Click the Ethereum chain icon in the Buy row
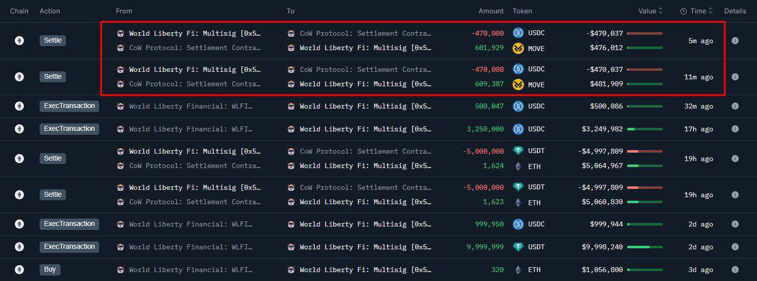The image size is (757, 281). tap(20, 270)
